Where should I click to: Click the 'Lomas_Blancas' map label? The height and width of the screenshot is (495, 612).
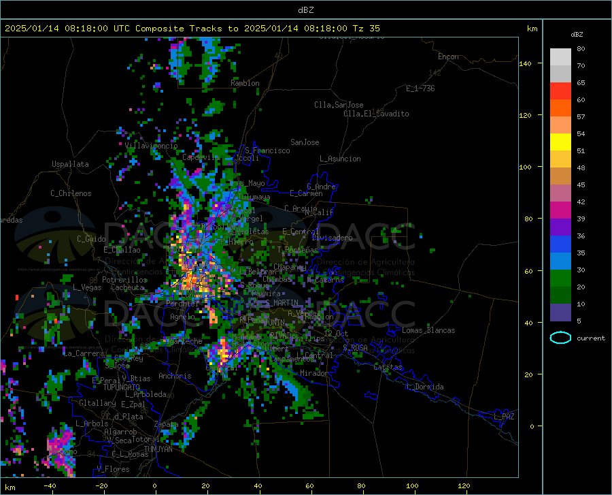pyautogui.click(x=428, y=330)
